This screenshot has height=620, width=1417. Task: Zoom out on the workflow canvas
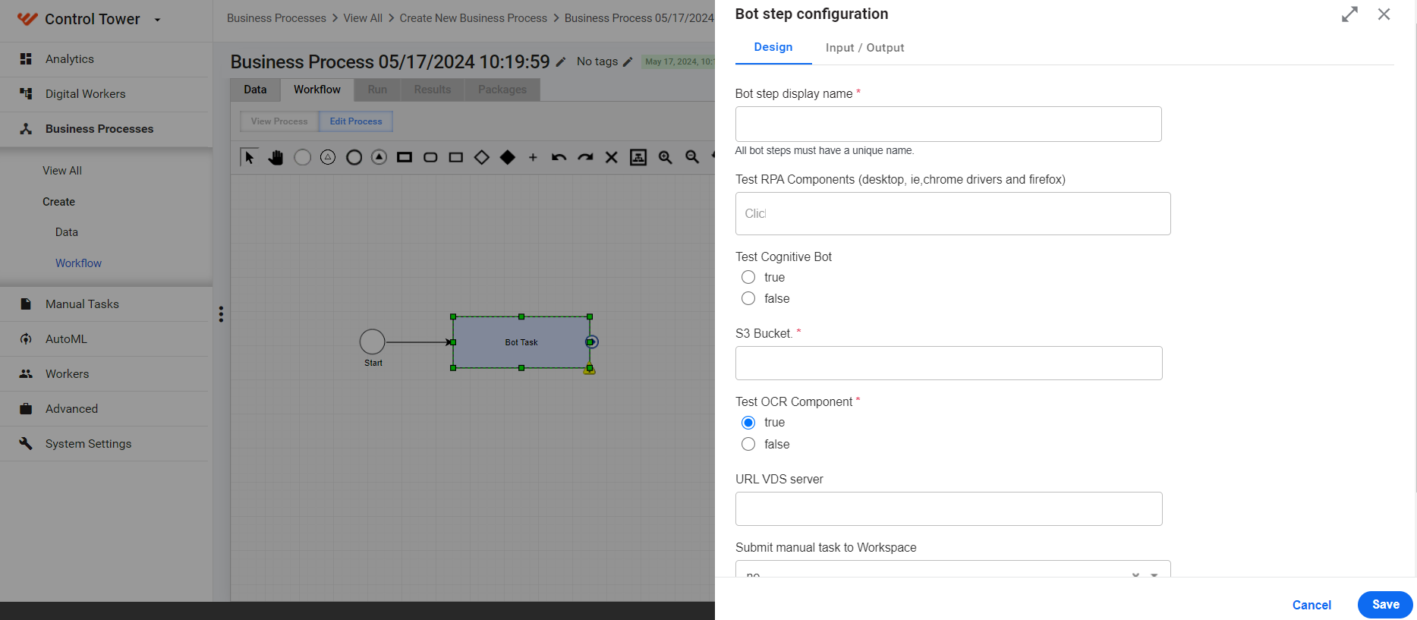[x=692, y=157]
